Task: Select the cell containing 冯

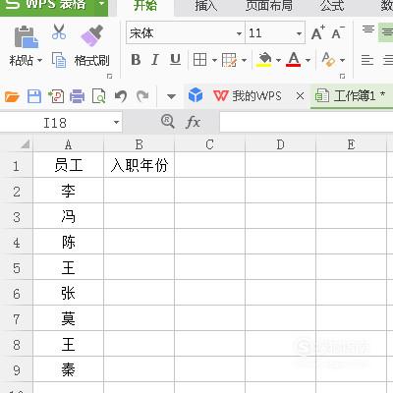Action: [x=68, y=216]
